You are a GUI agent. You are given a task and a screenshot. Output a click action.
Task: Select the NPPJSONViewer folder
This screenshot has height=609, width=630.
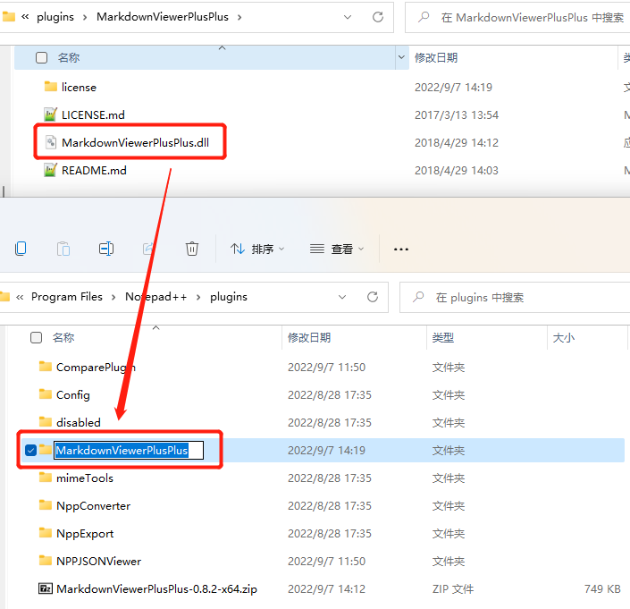pyautogui.click(x=99, y=562)
